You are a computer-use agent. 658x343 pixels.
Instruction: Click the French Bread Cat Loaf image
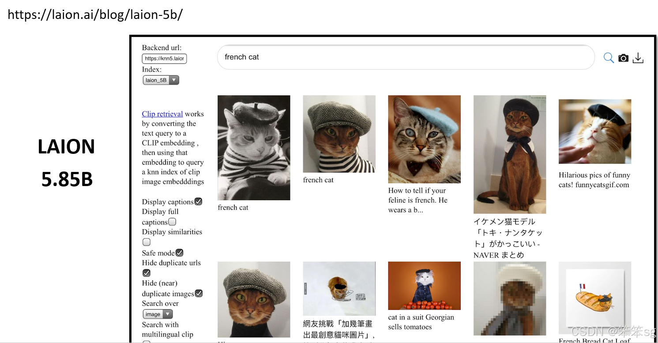pyautogui.click(x=594, y=298)
